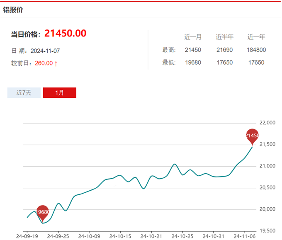The width and height of the screenshot is (282, 240).
Task: Click the 近半年 column header
Action: (224, 37)
